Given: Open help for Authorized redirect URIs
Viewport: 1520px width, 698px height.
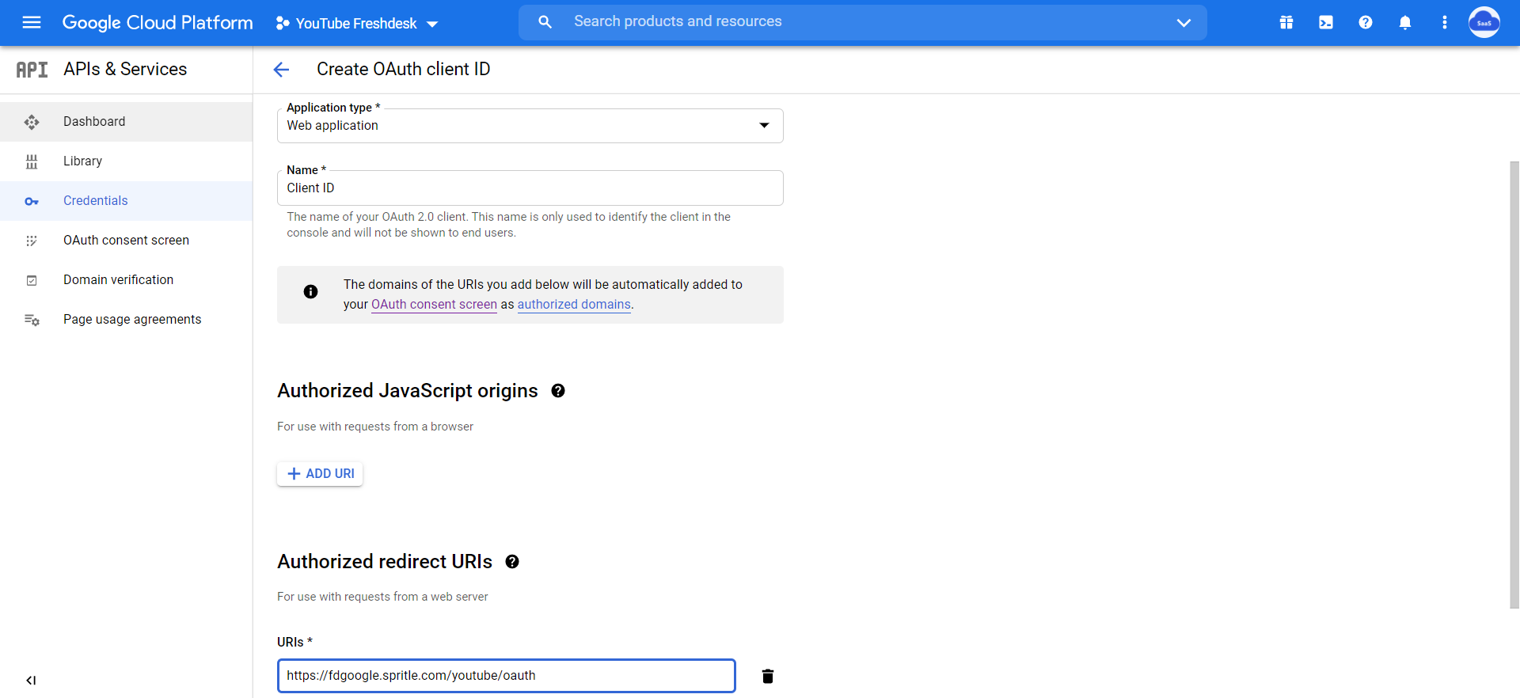Looking at the screenshot, I should point(512,562).
